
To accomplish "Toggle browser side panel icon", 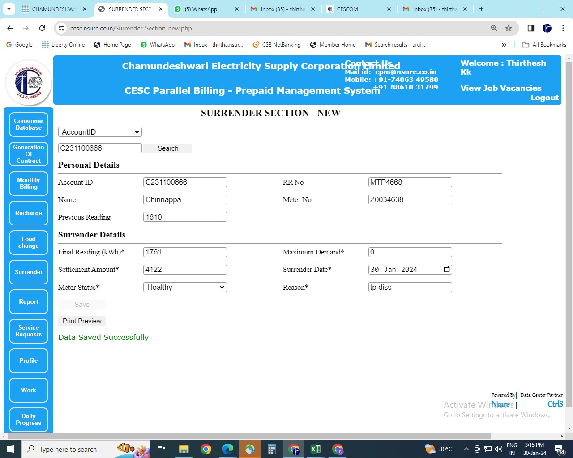I will (531, 28).
